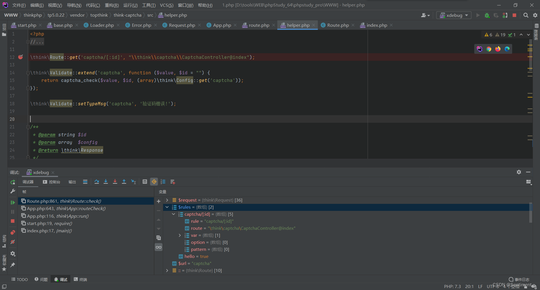Collapse the captcha/[:id] array node
540x290 pixels.
pyautogui.click(x=174, y=214)
